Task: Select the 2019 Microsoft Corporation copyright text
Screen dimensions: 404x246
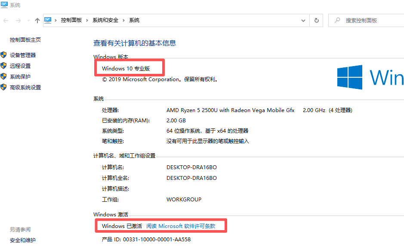Action: click(160, 79)
